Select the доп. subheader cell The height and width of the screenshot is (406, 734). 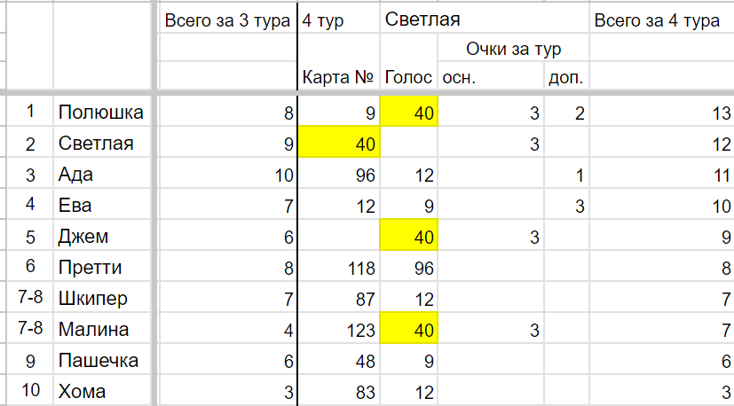pyautogui.click(x=566, y=76)
